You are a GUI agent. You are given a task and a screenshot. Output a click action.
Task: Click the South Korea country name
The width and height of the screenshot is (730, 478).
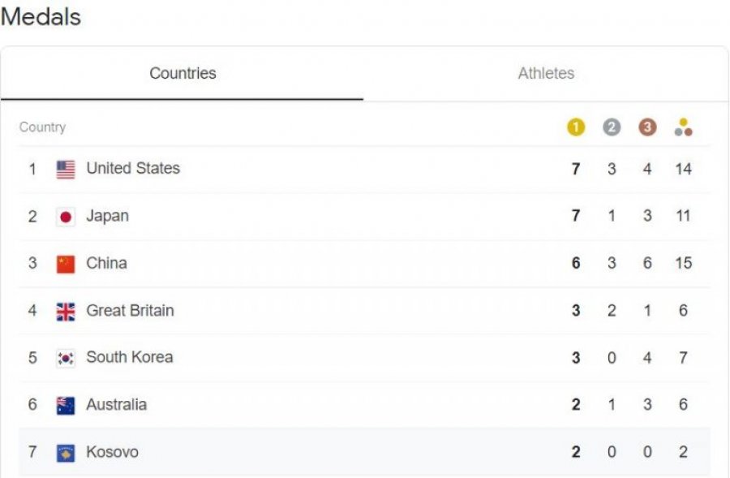(x=130, y=357)
